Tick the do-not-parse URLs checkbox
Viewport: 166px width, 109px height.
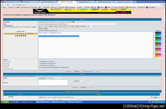click(x=39, y=65)
